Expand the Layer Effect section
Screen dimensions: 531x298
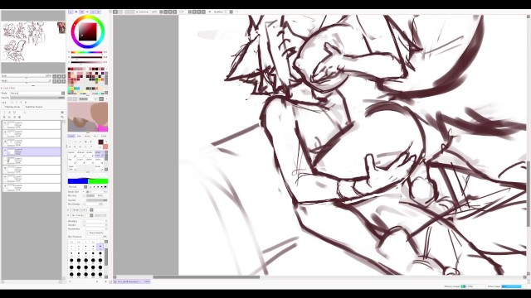[x=8, y=89]
